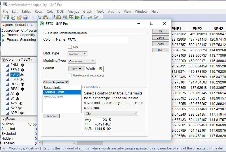The height and width of the screenshot is (152, 226).
Task: Click the Copy toolbar icon
Action: (x=39, y=17)
